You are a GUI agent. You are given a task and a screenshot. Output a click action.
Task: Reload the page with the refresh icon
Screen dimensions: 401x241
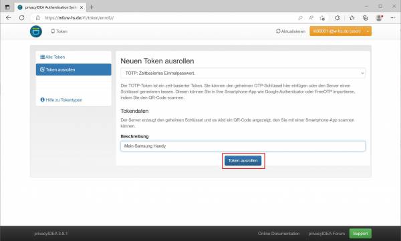click(x=22, y=18)
